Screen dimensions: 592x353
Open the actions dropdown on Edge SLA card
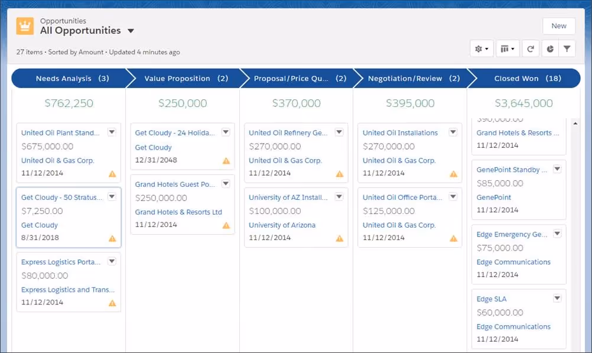click(x=556, y=298)
